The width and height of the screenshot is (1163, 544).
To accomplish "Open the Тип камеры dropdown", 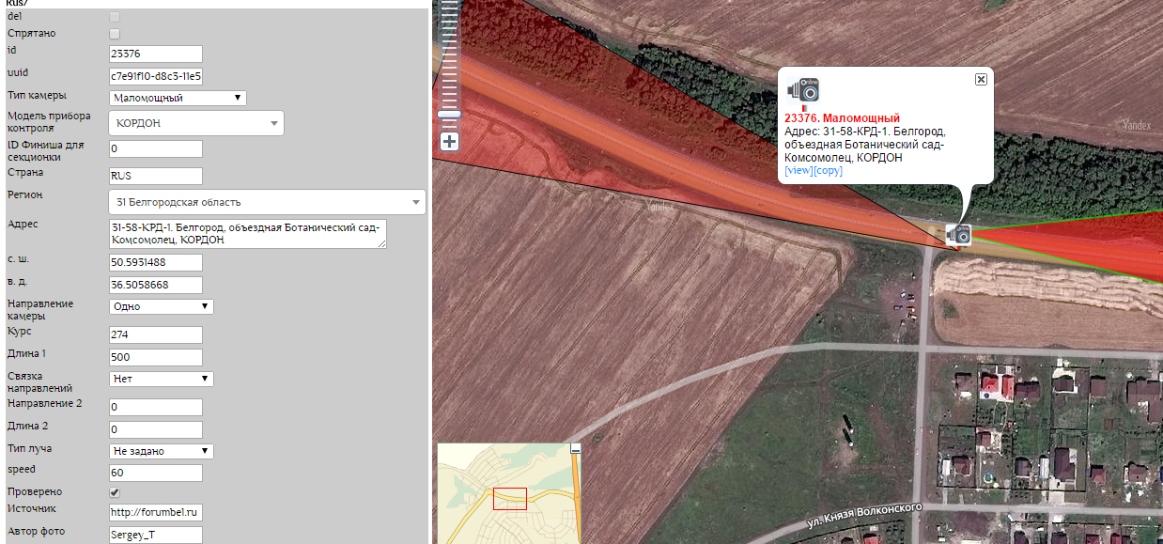I will 178,98.
